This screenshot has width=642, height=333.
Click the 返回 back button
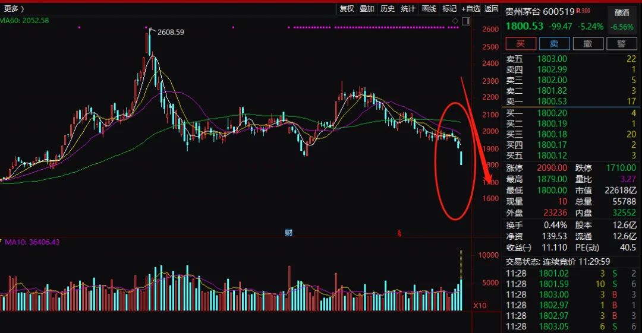491,8
